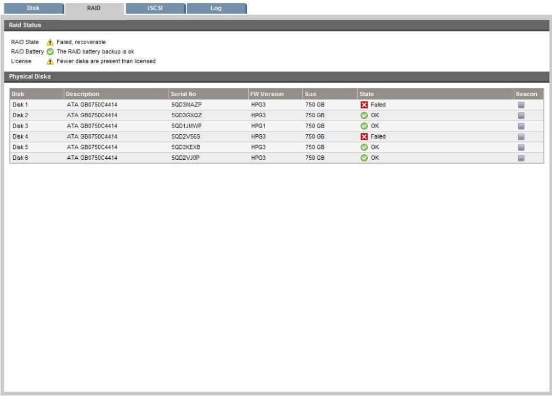The width and height of the screenshot is (552, 396).
Task: Click the Failed state text for Disk 4
Action: (378, 136)
